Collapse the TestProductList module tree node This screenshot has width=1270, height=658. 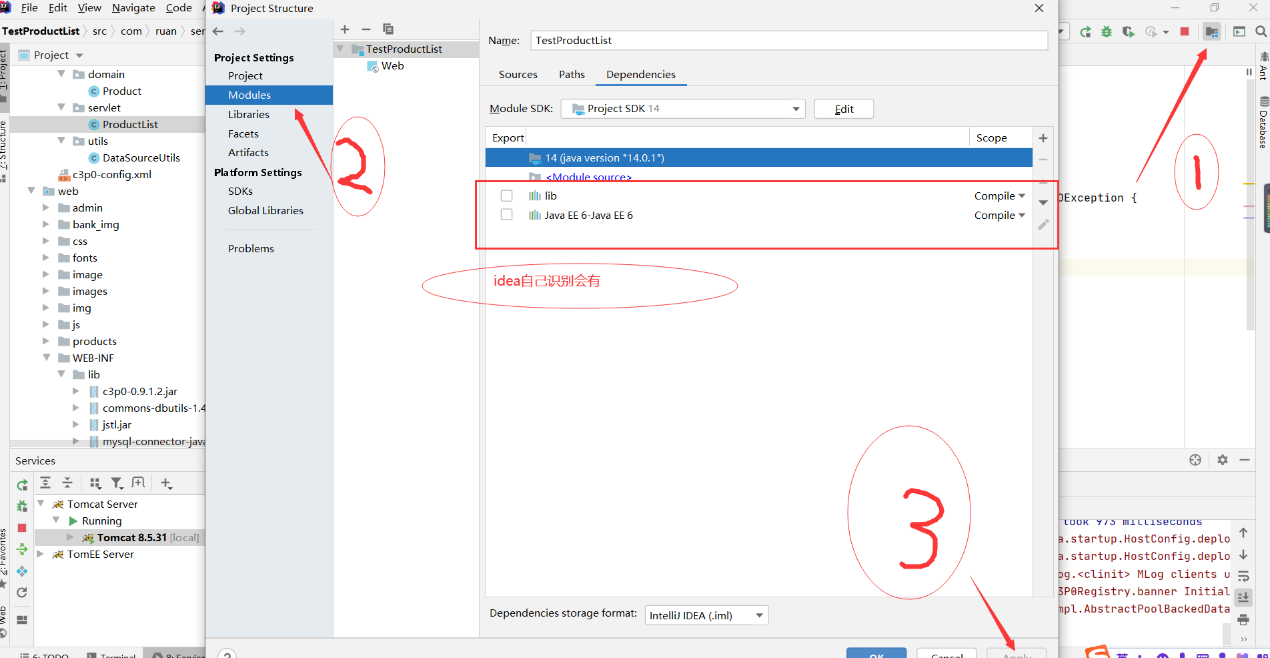point(341,49)
